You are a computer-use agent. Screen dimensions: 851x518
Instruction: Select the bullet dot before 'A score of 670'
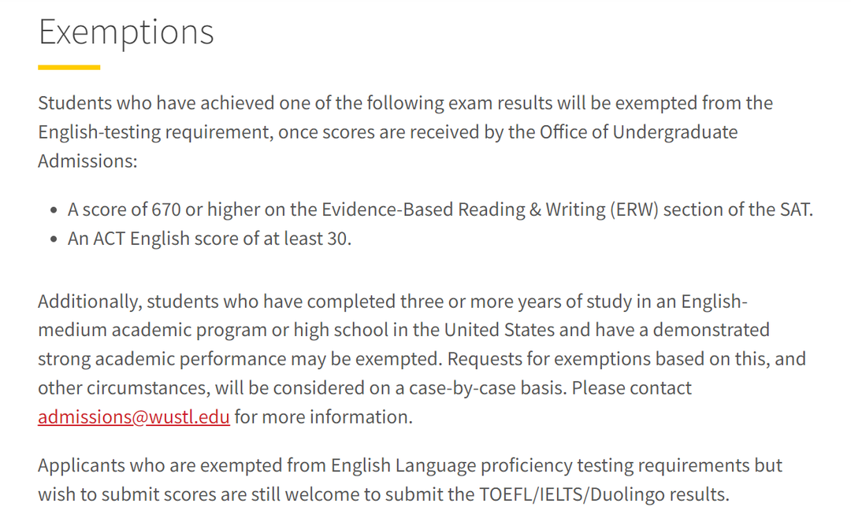[x=54, y=210]
